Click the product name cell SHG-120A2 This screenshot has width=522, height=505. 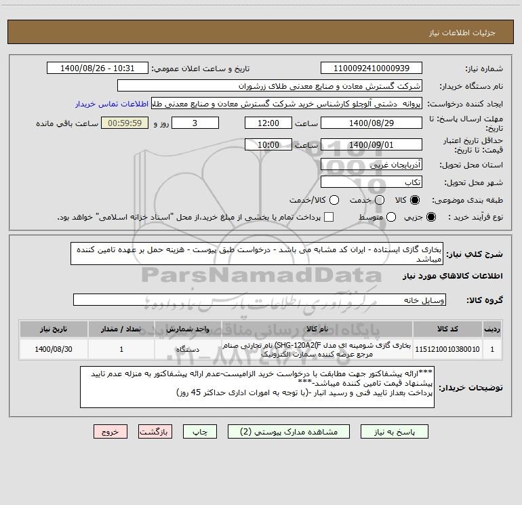pos(317,349)
